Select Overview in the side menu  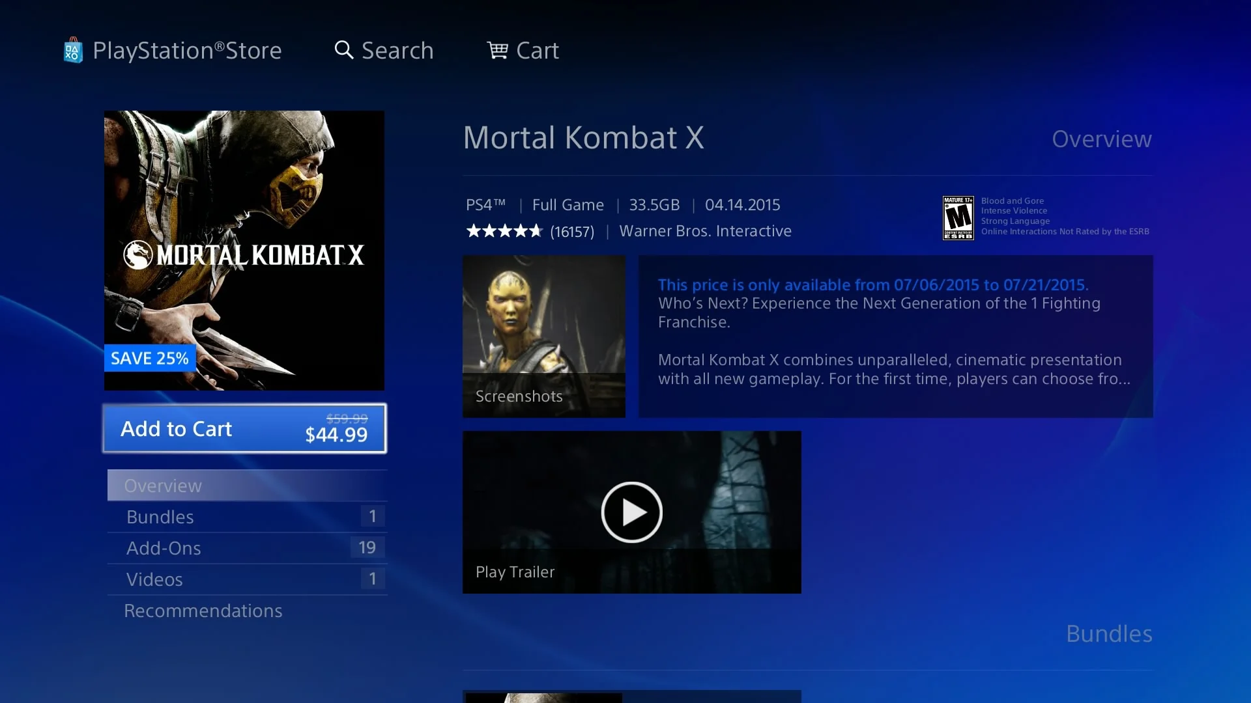(247, 486)
